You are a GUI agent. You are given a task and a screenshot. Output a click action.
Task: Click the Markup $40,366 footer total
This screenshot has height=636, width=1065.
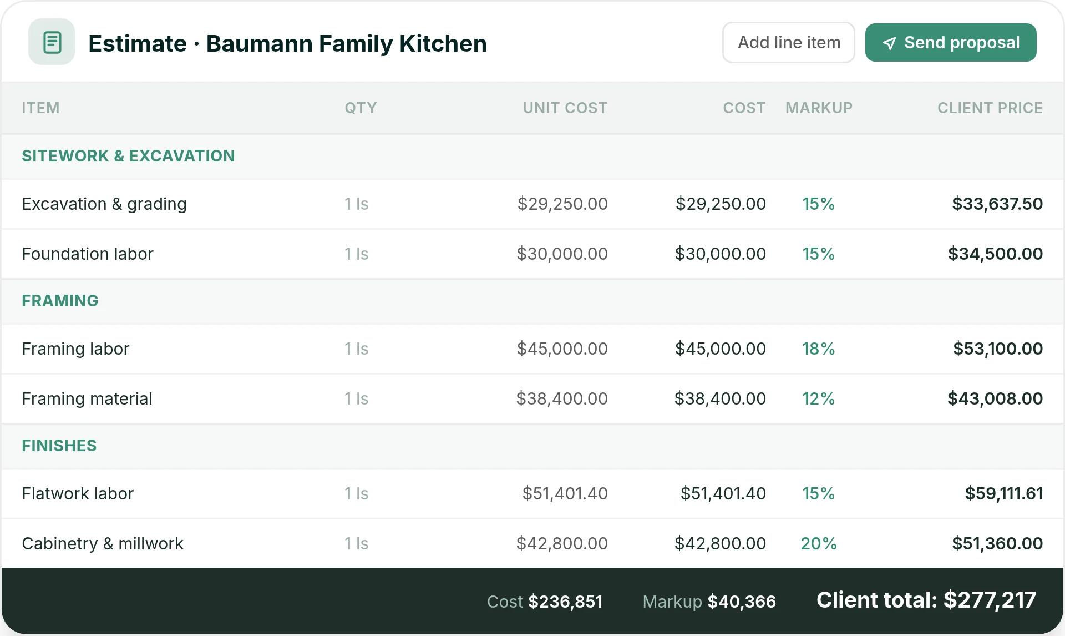[709, 602]
